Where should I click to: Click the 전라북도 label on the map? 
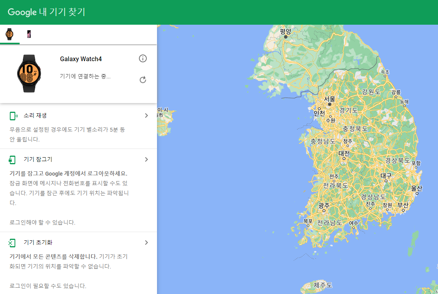tap(336, 185)
